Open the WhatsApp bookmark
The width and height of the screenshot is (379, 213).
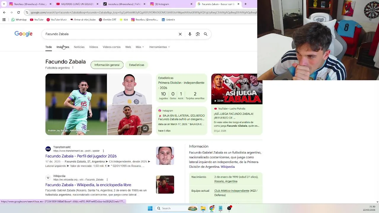(x=19, y=20)
